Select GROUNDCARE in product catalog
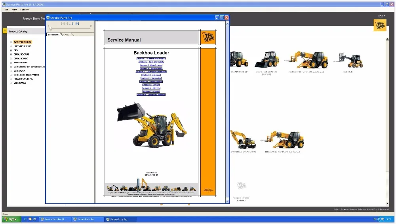Viewport: 396px width, 224px height. [x=21, y=54]
